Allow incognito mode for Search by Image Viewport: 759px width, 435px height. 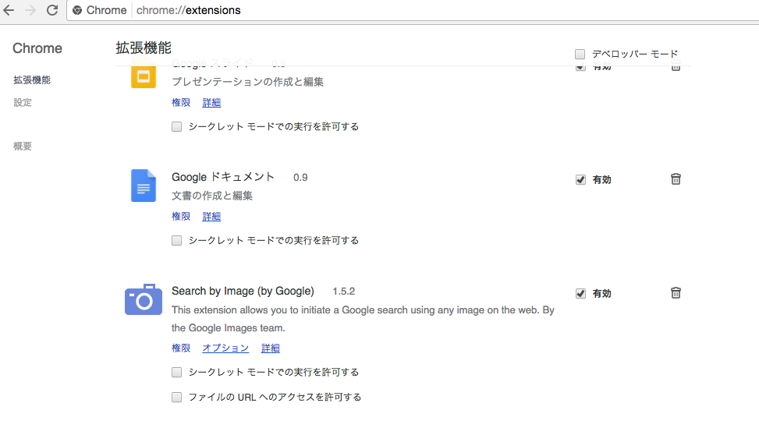(x=176, y=372)
